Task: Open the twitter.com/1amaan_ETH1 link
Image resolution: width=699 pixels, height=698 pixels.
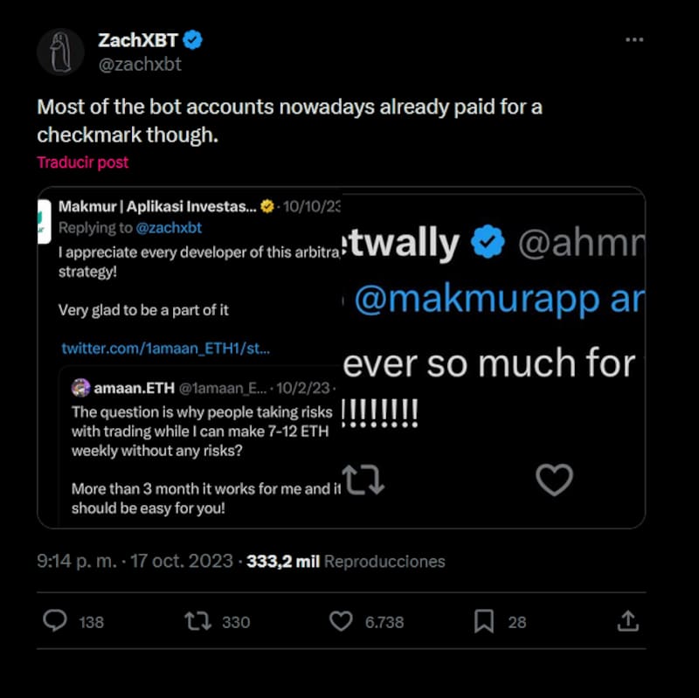Action: (x=165, y=348)
